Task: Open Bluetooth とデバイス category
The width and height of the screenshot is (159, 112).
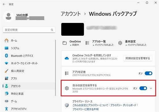Action: click(29, 56)
